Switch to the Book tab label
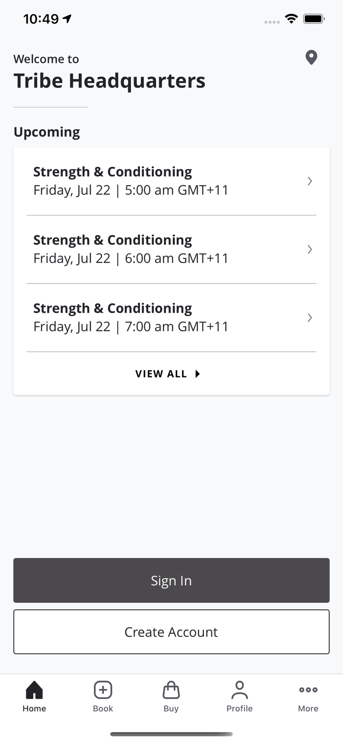 tap(103, 708)
